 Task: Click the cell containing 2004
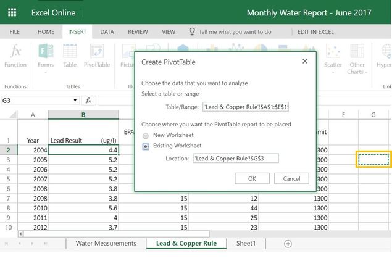(33, 150)
